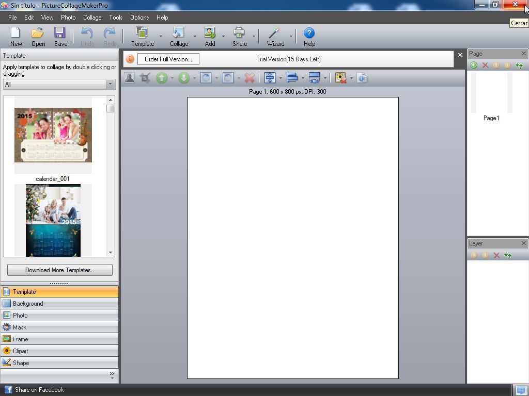Expand the Template toolbar dropdown arrow
This screenshot has height=396, width=529.
tap(161, 37)
